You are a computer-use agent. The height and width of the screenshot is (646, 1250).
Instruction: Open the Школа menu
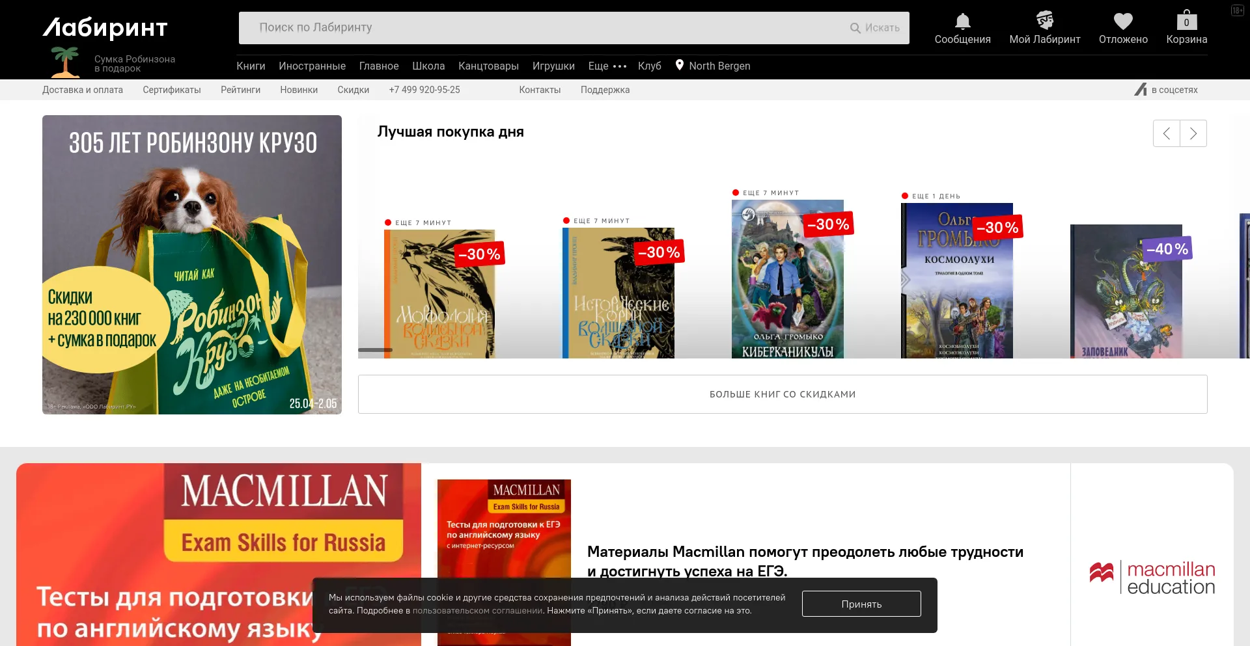[428, 66]
